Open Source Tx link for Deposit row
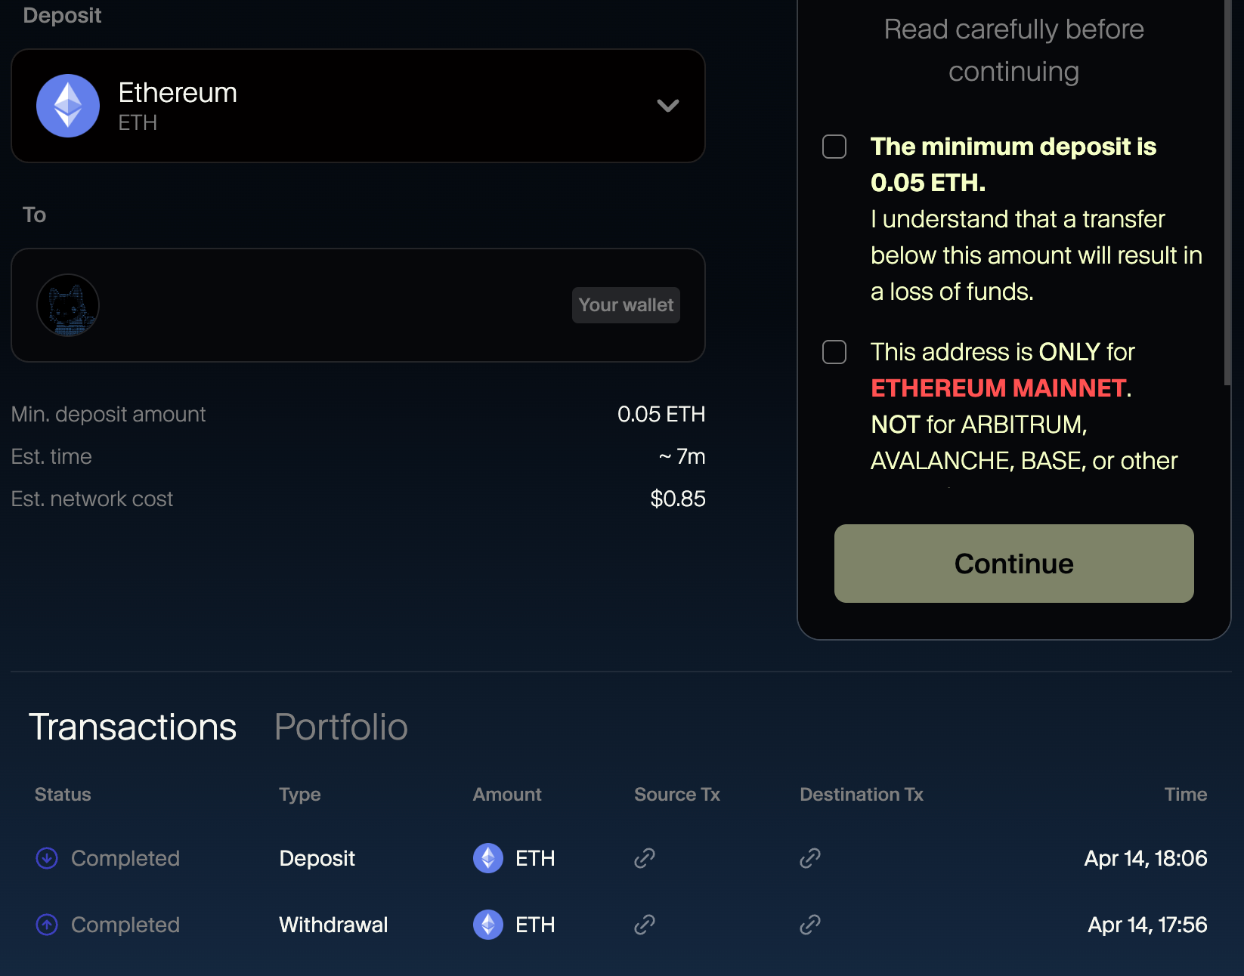The image size is (1244, 976). (645, 858)
